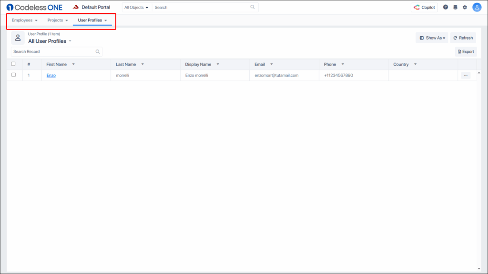The image size is (488, 274).
Task: Click the database stack icon
Action: (x=455, y=7)
